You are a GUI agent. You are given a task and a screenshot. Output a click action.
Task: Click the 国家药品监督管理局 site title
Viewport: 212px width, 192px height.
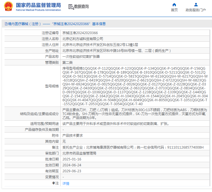tap(38, 5)
